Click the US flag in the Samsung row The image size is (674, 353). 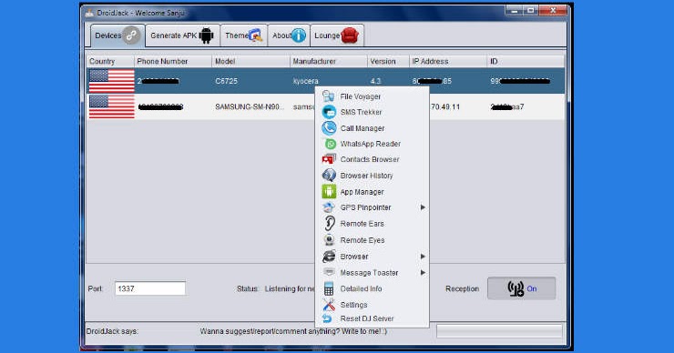coord(112,106)
